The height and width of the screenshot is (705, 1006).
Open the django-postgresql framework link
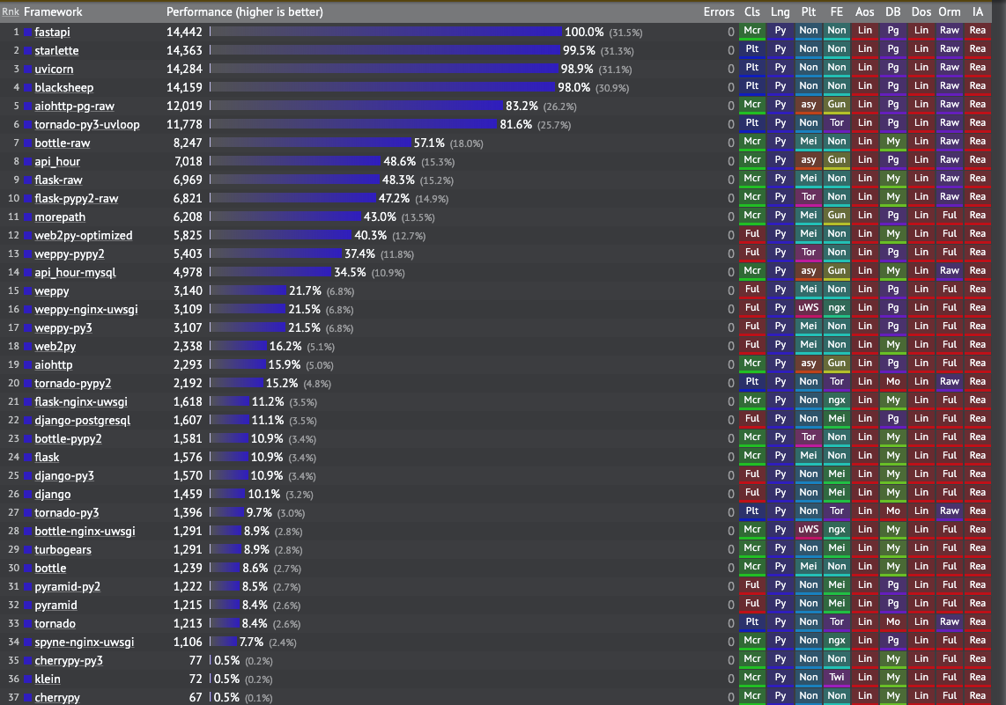[x=82, y=421]
